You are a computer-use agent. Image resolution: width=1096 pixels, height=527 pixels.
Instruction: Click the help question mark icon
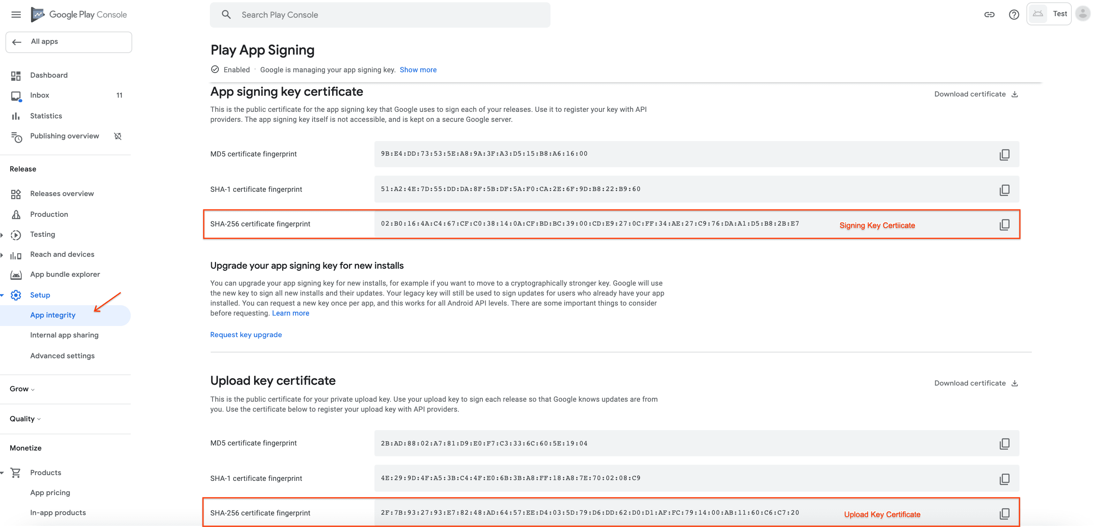click(x=1014, y=14)
